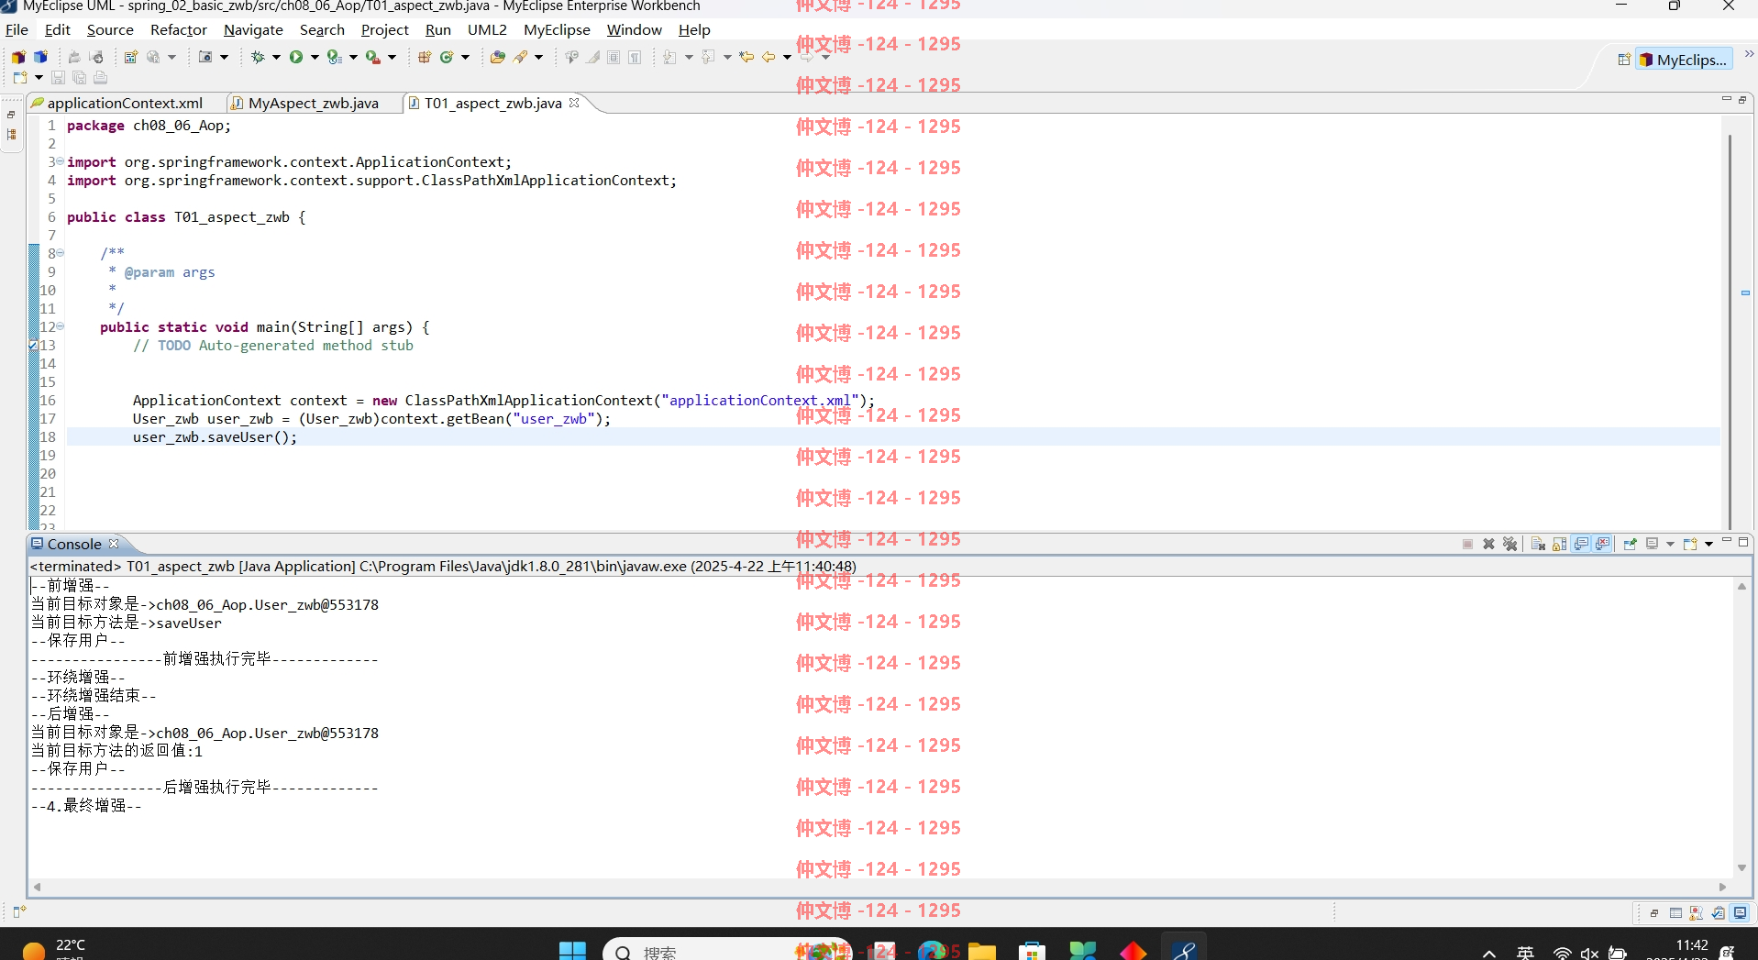Click the Debug bug icon in toolbar
The height and width of the screenshot is (960, 1758).
click(x=258, y=58)
